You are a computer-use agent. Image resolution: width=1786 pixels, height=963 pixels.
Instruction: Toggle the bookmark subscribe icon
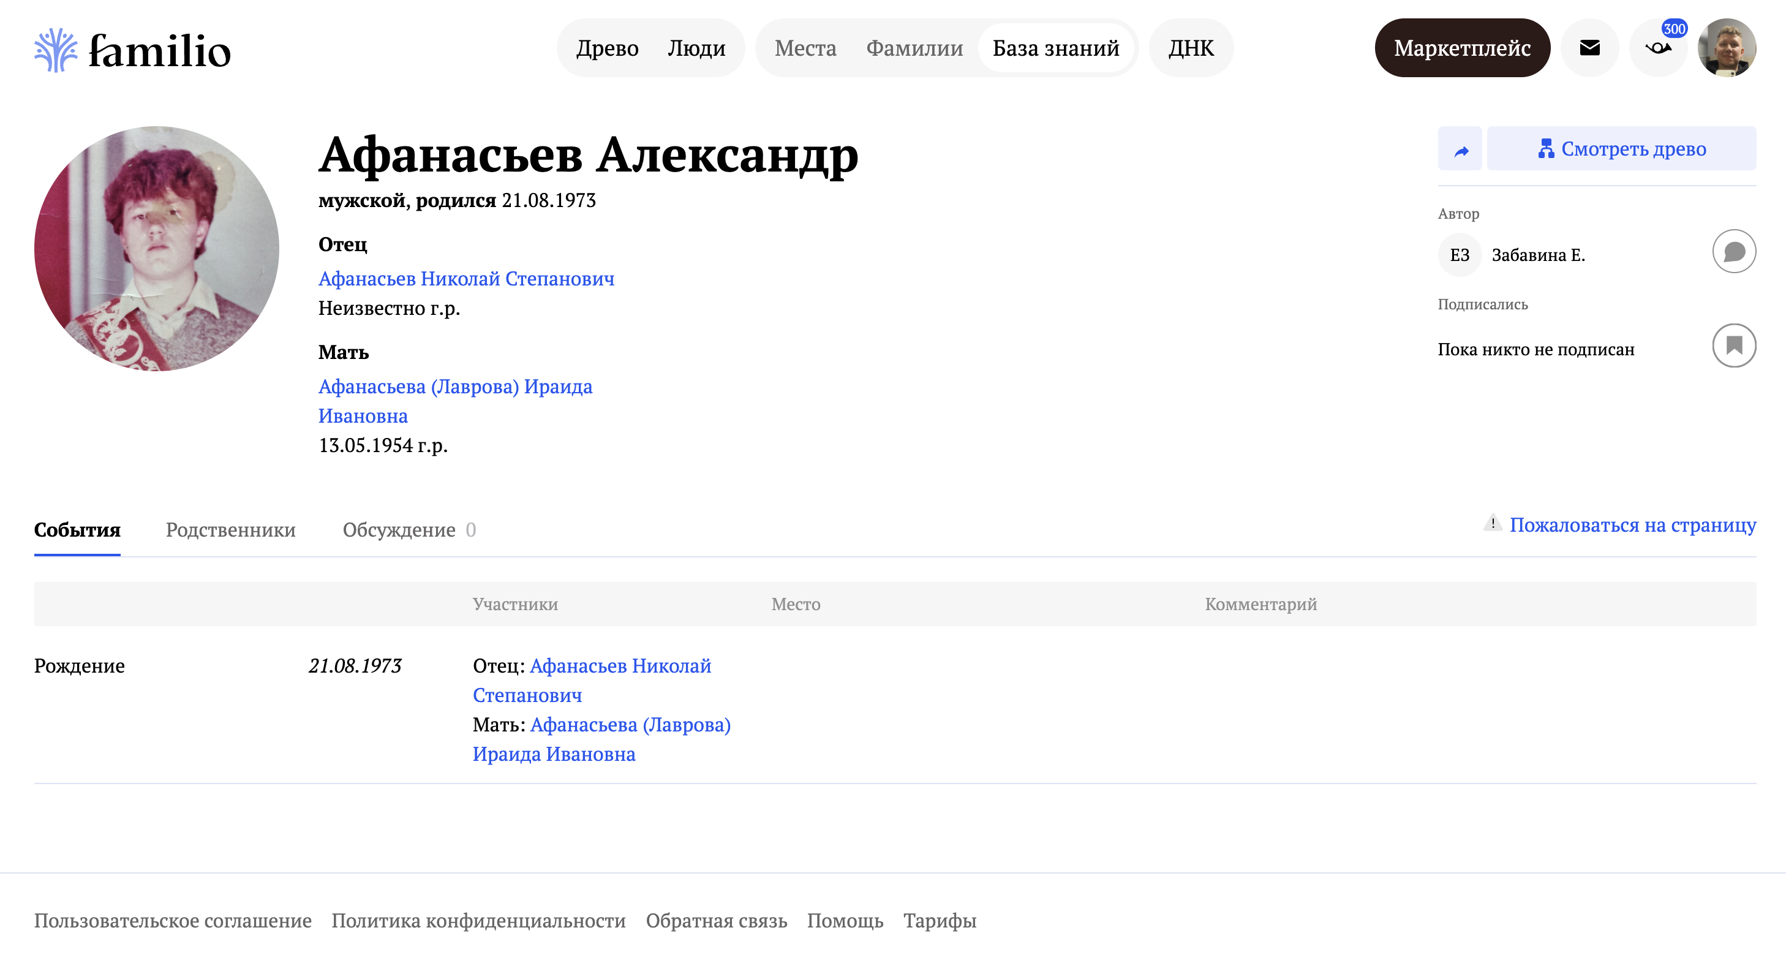pos(1733,346)
